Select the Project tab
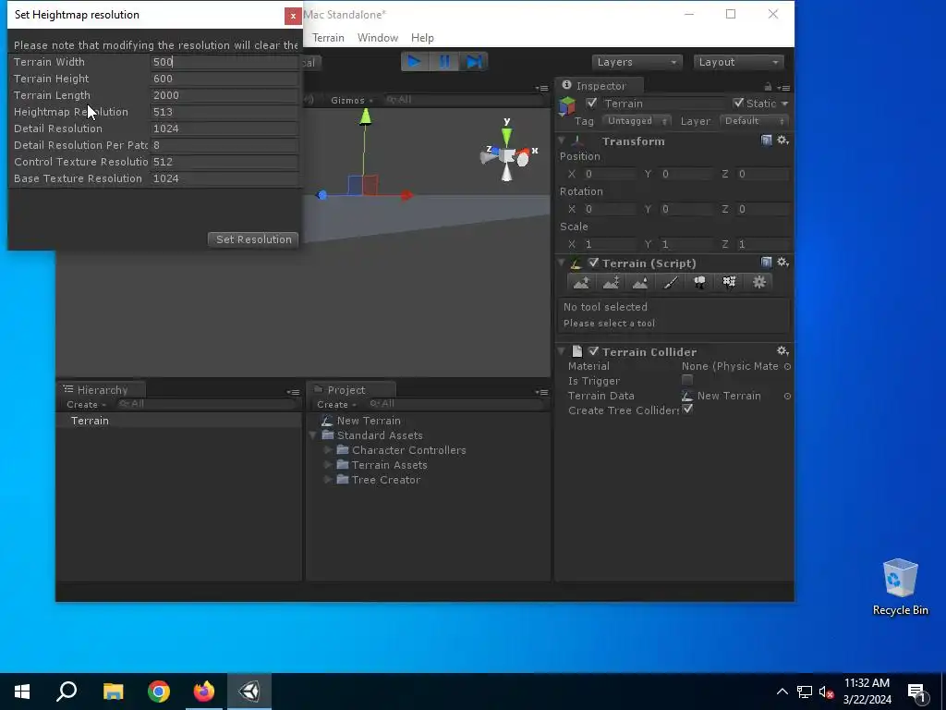 (x=350, y=389)
